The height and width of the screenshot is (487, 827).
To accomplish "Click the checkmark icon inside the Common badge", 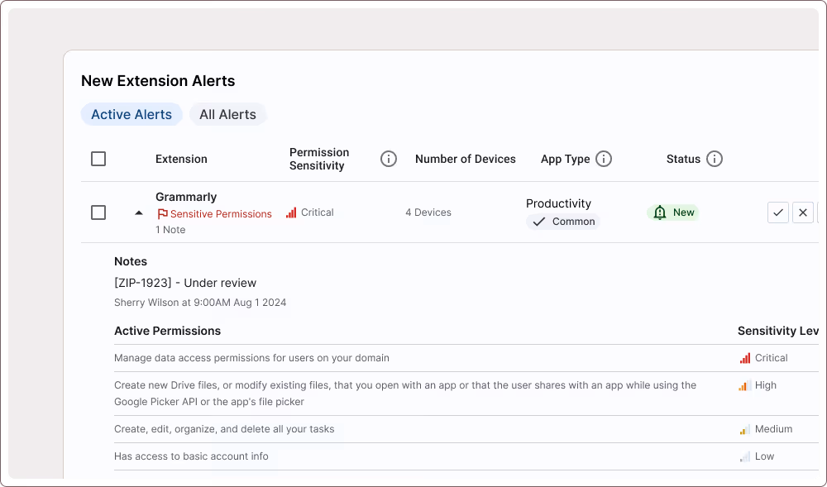I will pos(539,222).
